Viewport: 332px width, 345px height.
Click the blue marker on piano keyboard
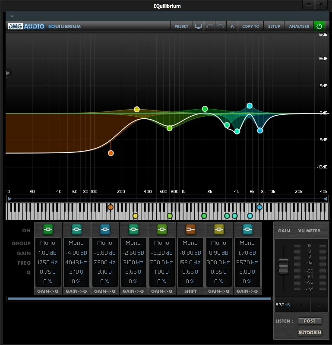[x=259, y=207]
